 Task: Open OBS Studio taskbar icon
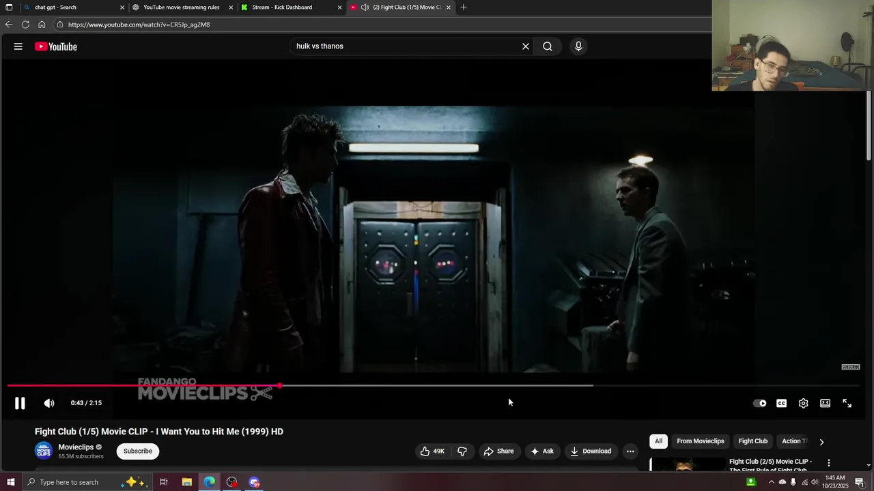click(232, 482)
